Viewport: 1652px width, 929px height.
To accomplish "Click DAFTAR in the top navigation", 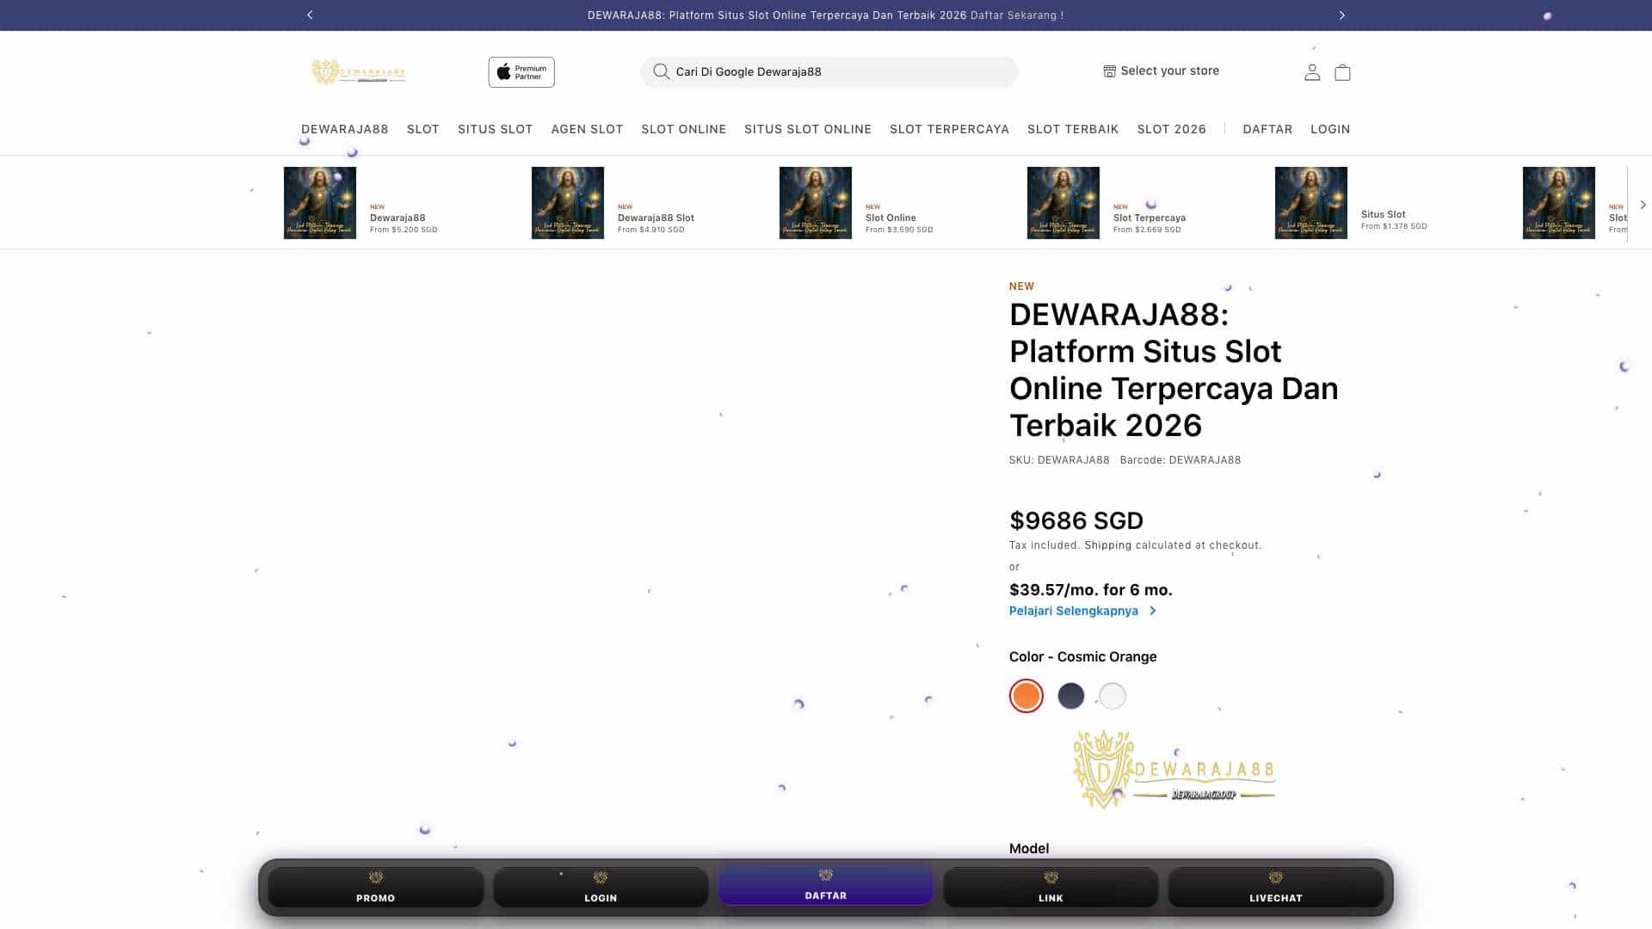I will click(1267, 129).
